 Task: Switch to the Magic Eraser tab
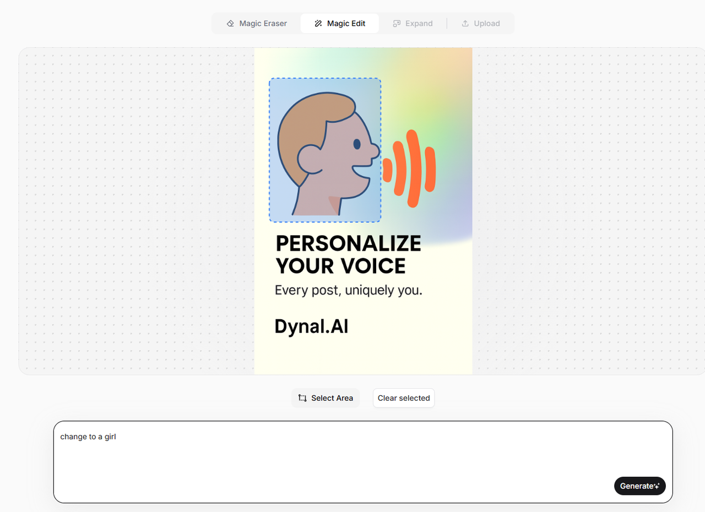tap(257, 24)
